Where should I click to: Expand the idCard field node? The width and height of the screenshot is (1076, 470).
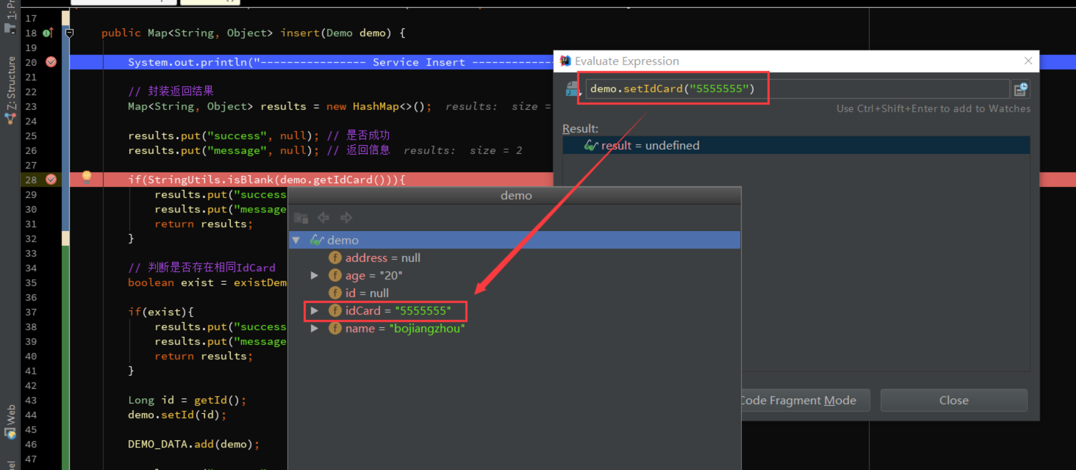pyautogui.click(x=315, y=311)
